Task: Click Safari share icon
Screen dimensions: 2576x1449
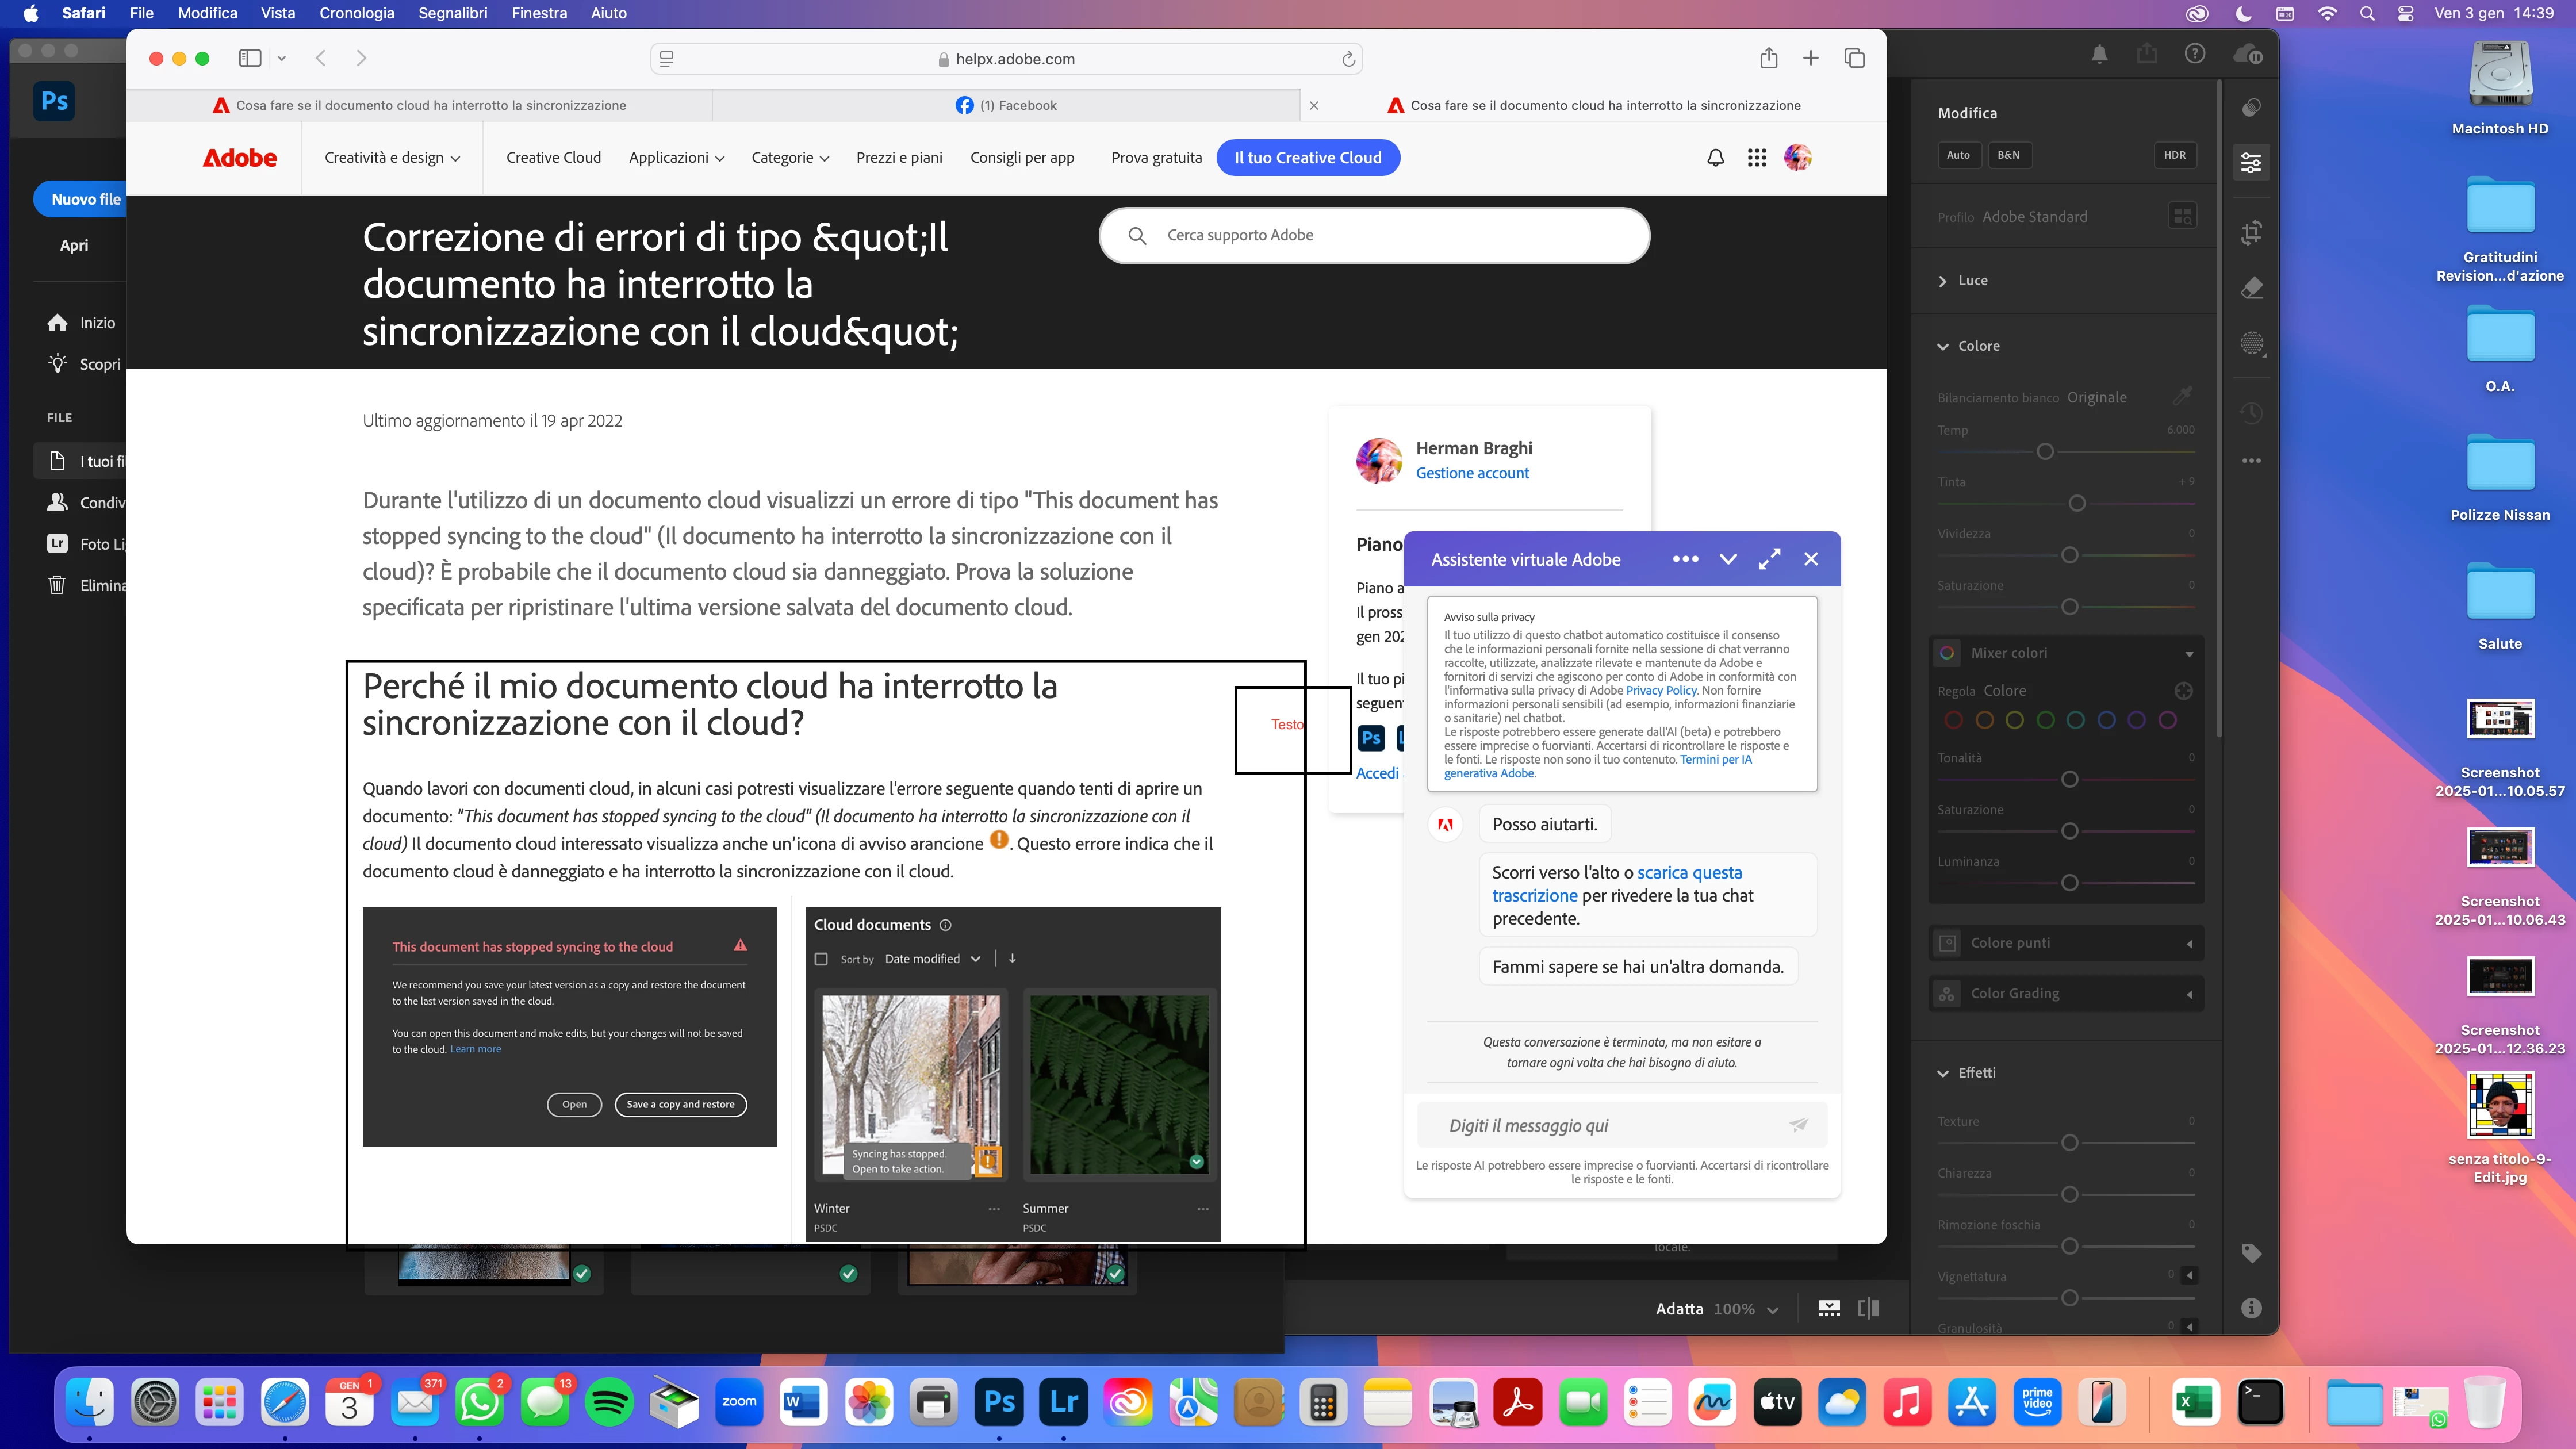Action: click(x=1768, y=58)
